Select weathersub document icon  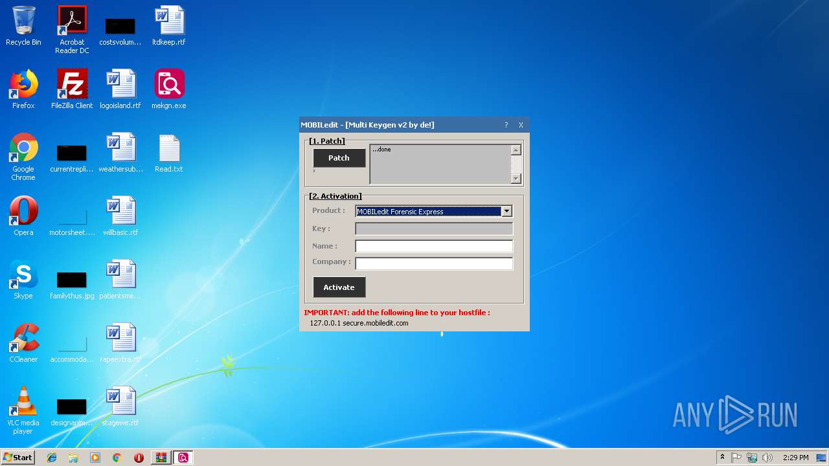pos(120,153)
